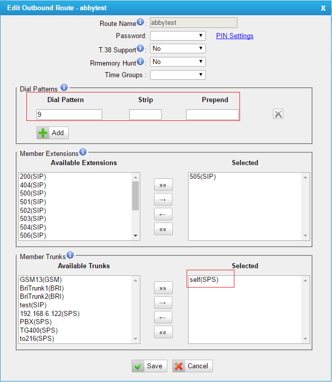Select trunk PBX(SPS)

[36, 322]
